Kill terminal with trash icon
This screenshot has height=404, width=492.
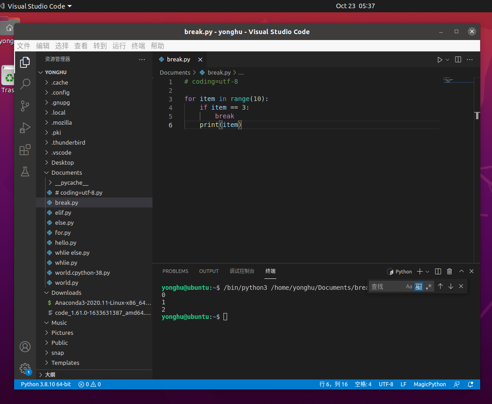449,272
